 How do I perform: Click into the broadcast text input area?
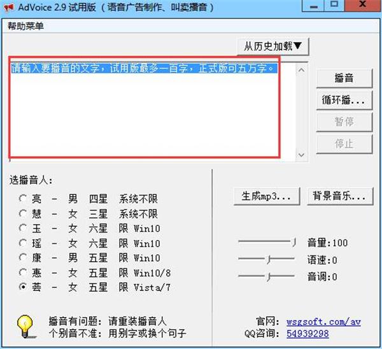tap(153, 112)
